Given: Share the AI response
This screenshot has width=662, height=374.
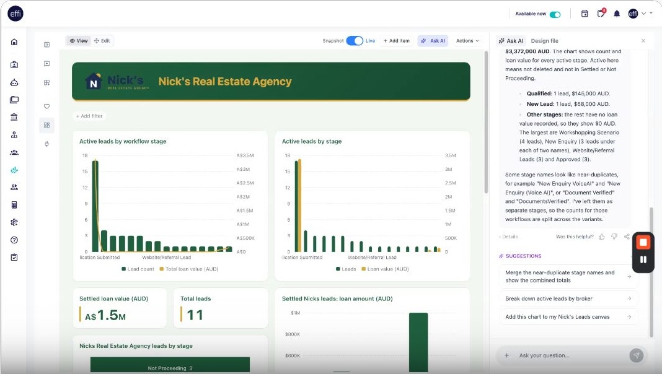Looking at the screenshot, I should point(627,237).
